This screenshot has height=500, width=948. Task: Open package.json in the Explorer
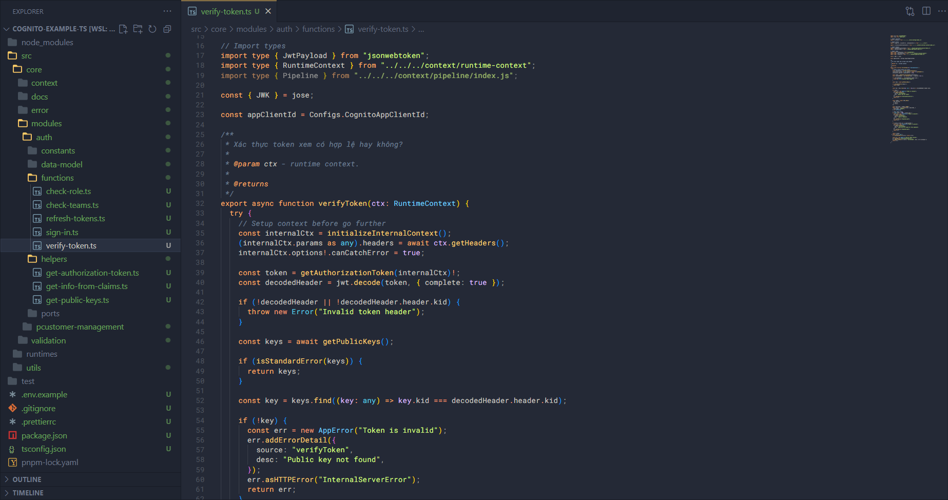[44, 435]
